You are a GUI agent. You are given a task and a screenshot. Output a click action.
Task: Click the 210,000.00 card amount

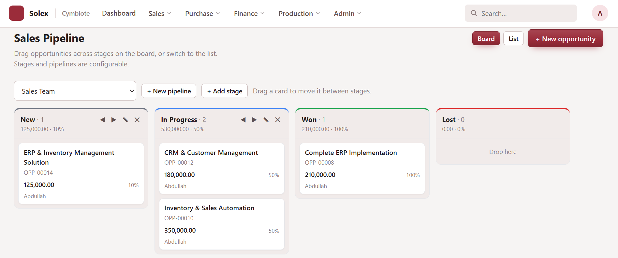tap(320, 175)
